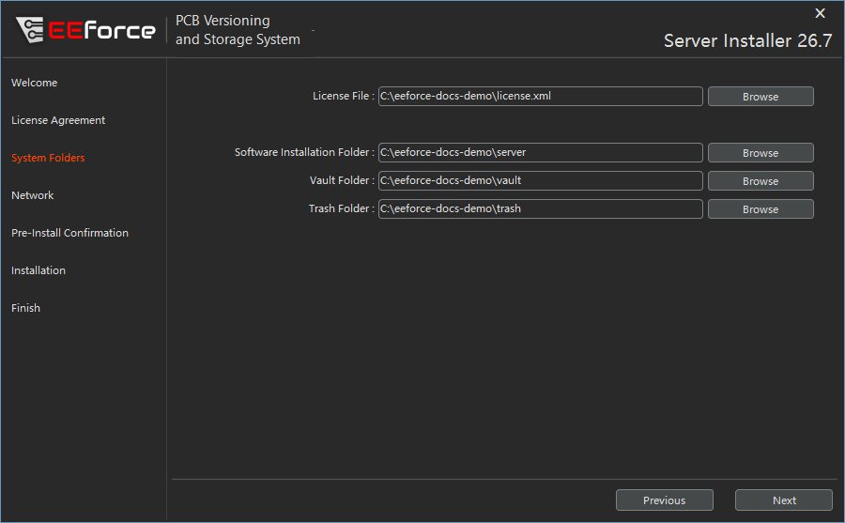Browse for Software Installation Folder

(760, 153)
